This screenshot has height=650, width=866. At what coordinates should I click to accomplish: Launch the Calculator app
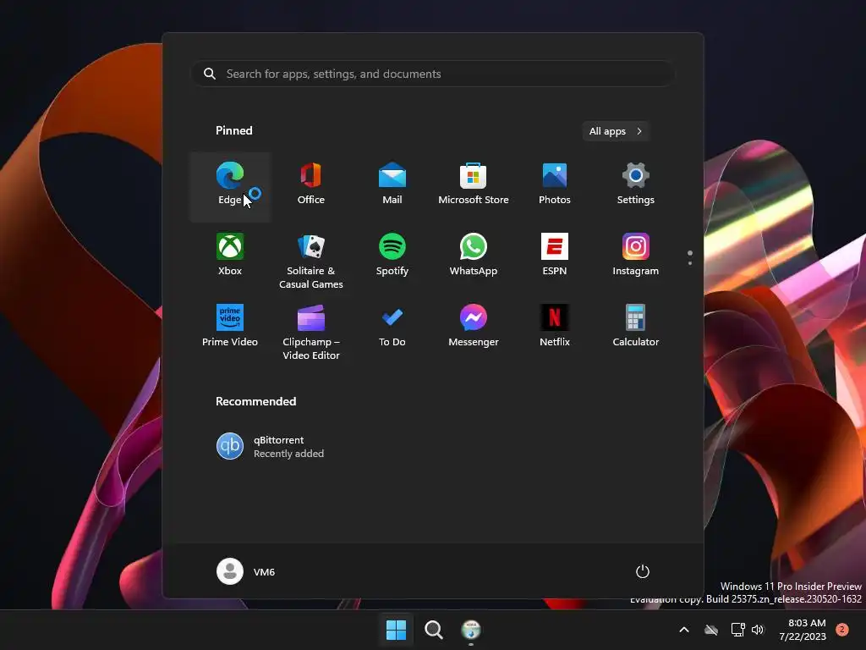click(x=636, y=329)
